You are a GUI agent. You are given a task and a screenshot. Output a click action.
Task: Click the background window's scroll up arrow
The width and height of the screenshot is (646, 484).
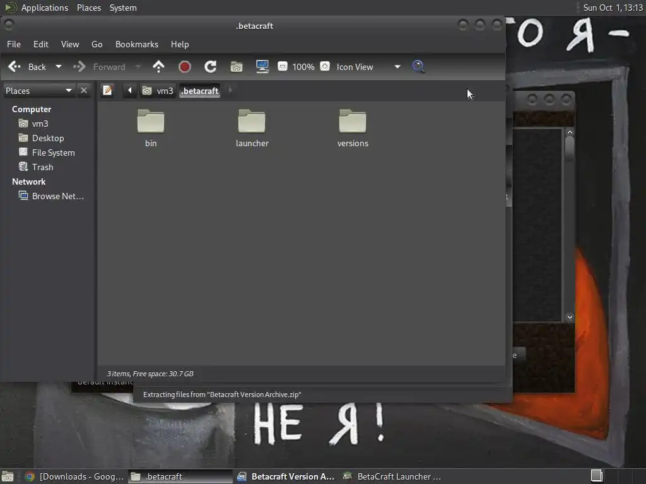570,132
